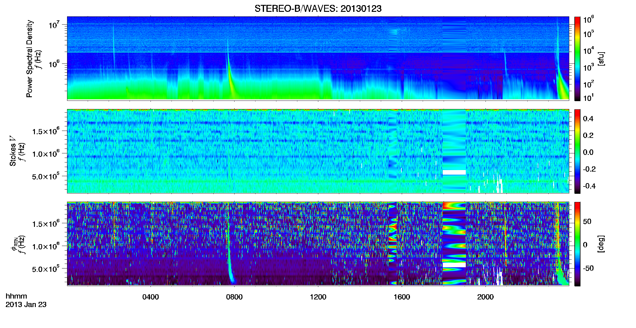Click the plot title "STEREO-B/WAVES: 20130123"
The image size is (636, 328).
click(x=318, y=9)
